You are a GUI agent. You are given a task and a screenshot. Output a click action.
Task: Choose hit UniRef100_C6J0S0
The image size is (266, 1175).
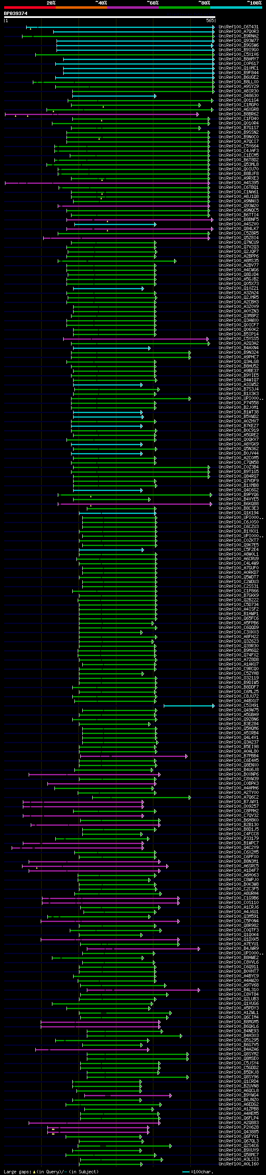(x=239, y=522)
